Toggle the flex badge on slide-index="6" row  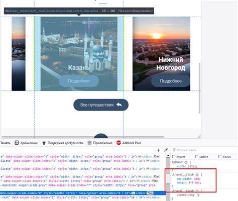155,181
